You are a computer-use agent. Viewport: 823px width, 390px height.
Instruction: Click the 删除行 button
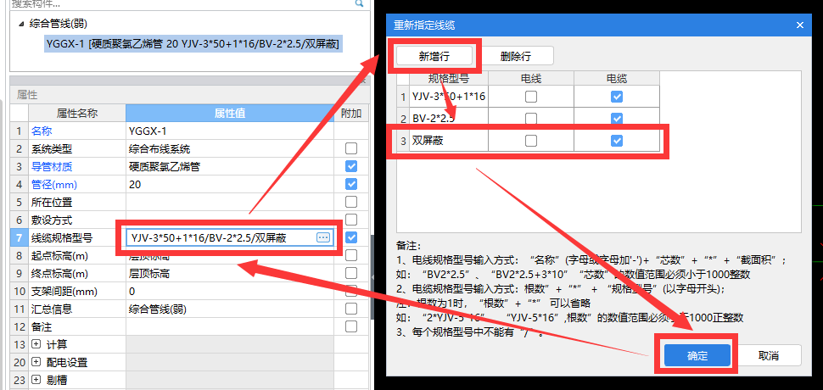[x=517, y=56]
